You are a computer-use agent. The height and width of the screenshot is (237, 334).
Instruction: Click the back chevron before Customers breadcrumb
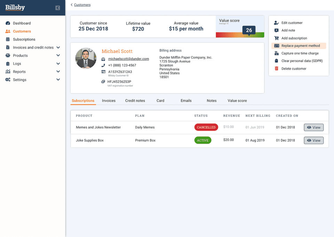pyautogui.click(x=72, y=5)
